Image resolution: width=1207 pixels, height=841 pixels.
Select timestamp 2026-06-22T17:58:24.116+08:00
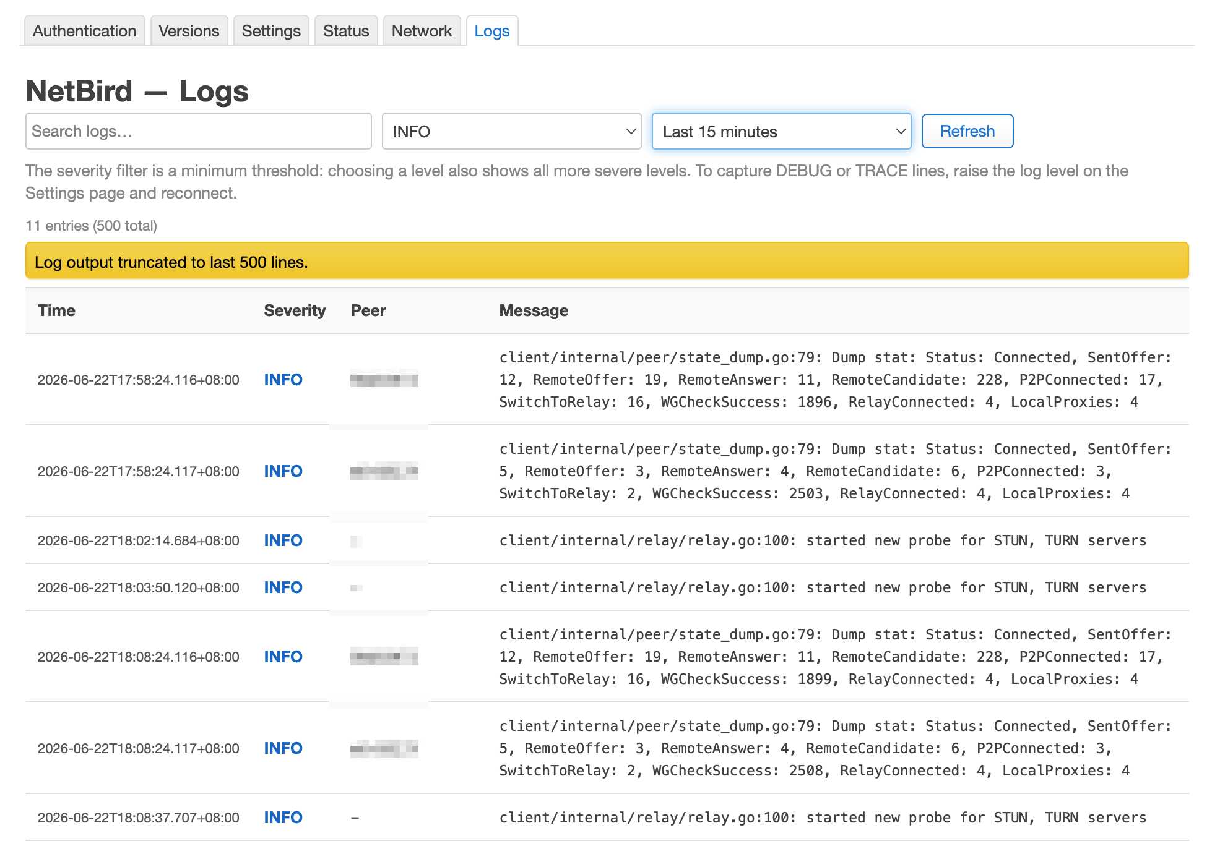click(138, 380)
